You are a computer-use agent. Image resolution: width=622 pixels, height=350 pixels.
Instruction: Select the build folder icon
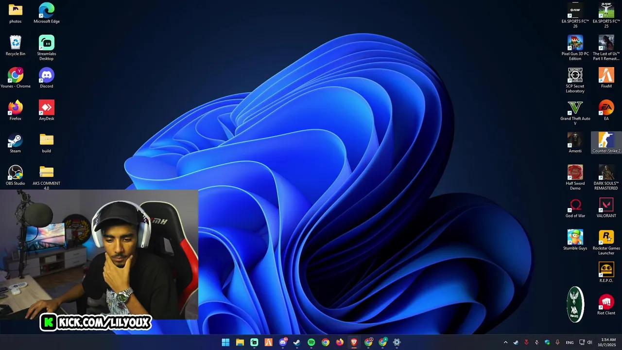click(x=47, y=143)
